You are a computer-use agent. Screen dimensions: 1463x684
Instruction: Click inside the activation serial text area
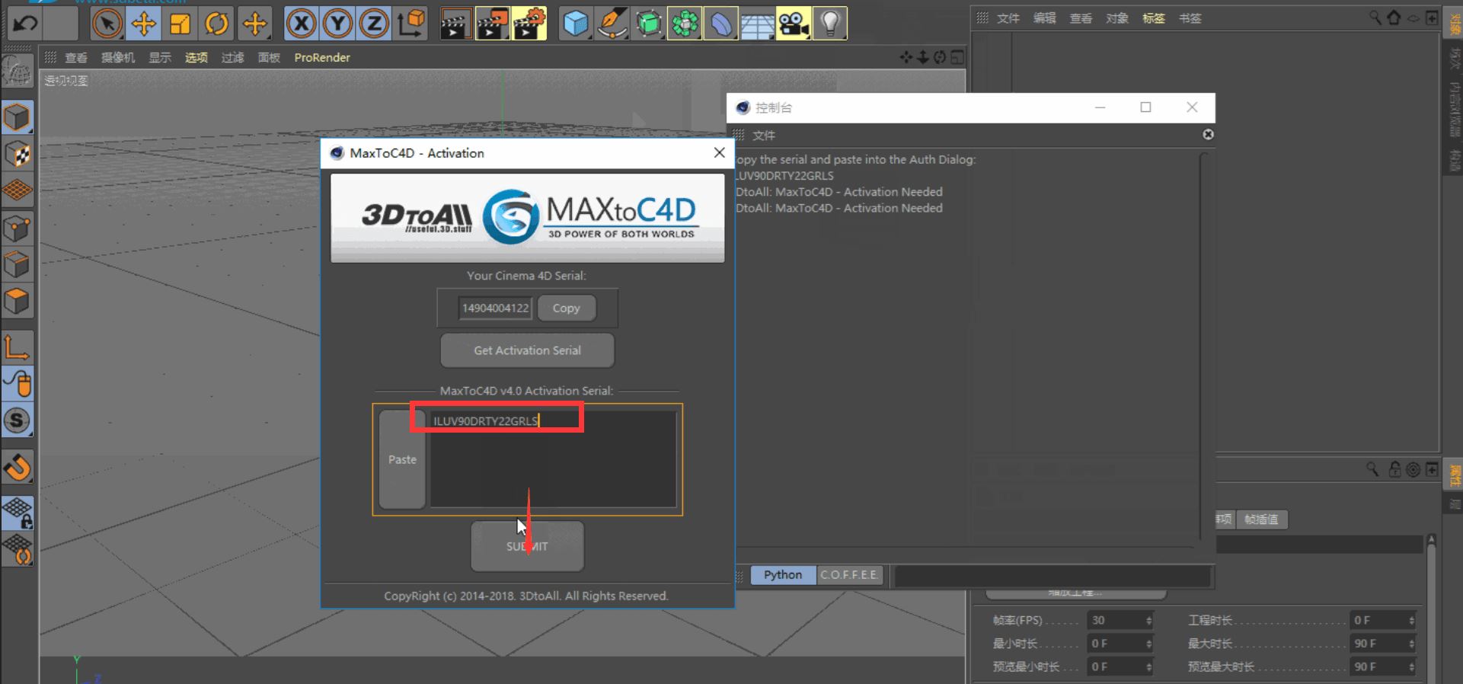pyautogui.click(x=554, y=459)
